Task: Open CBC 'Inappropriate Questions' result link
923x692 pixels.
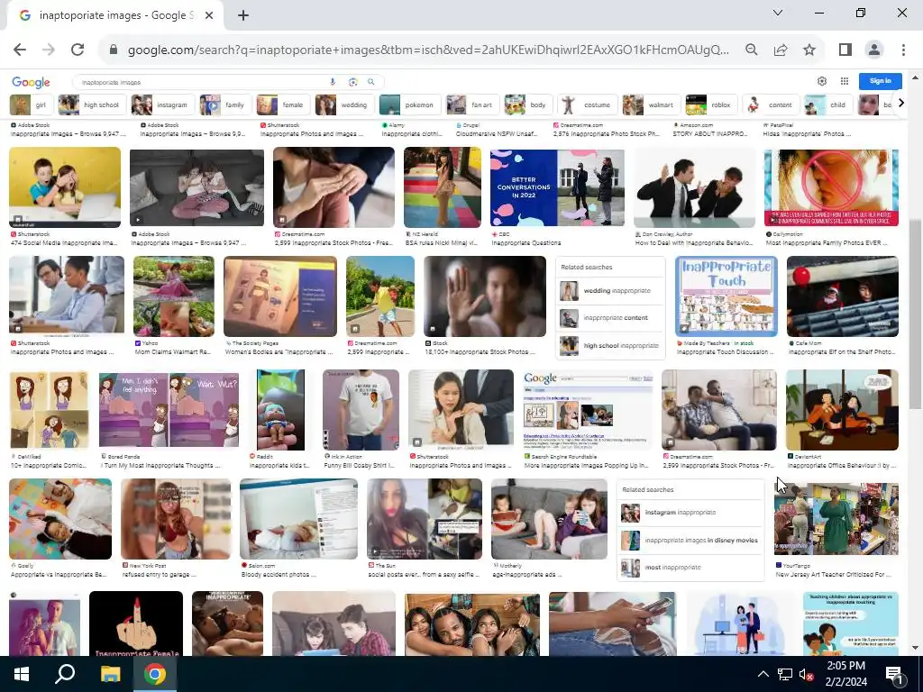Action: (x=526, y=242)
